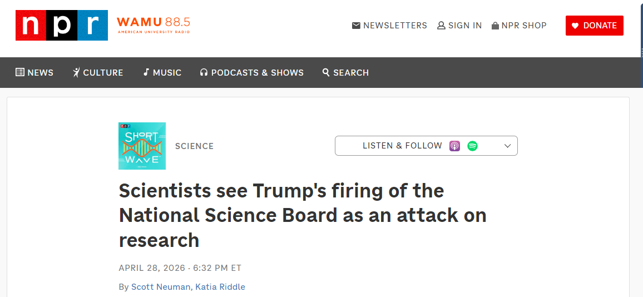The width and height of the screenshot is (643, 297).
Task: Open the Listen & Follow dropdown label
Action: [402, 146]
